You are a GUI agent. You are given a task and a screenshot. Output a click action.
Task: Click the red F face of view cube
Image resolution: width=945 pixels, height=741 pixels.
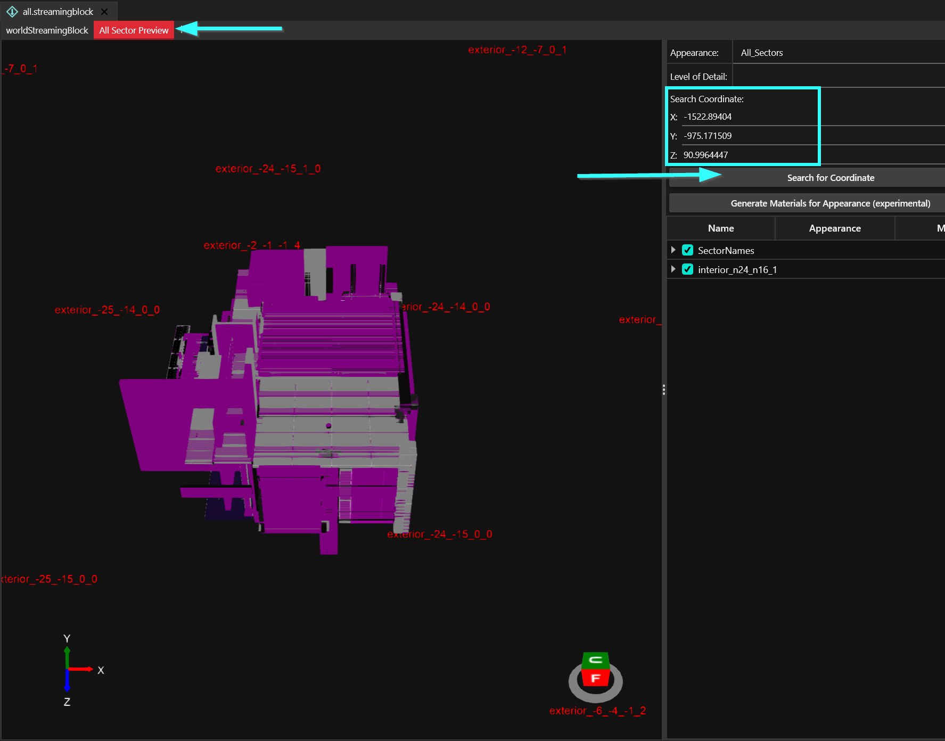pyautogui.click(x=595, y=678)
